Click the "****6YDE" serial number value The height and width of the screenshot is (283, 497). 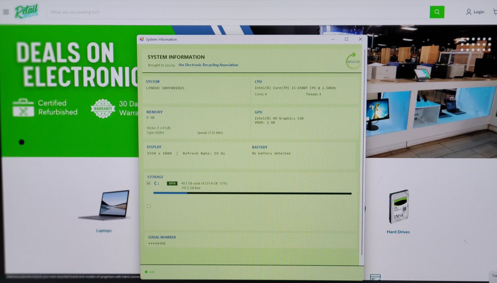click(157, 243)
